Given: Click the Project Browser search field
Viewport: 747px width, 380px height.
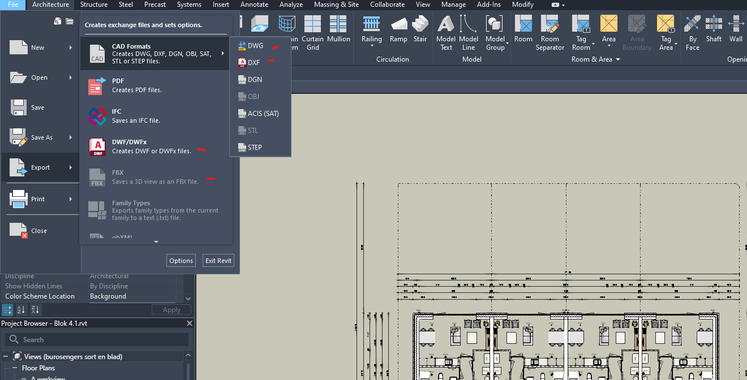Looking at the screenshot, I should (x=96, y=340).
